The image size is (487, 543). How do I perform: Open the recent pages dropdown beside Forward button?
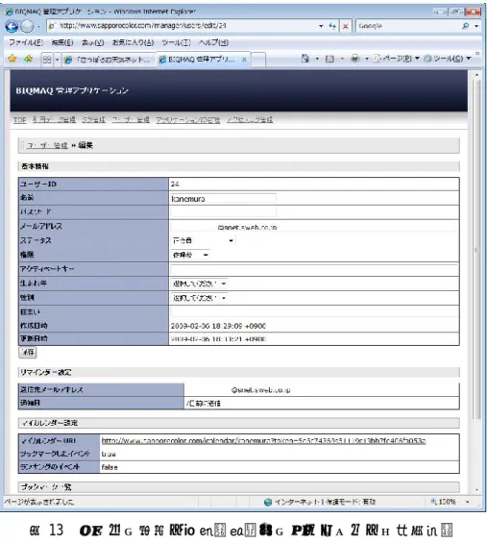click(x=38, y=26)
